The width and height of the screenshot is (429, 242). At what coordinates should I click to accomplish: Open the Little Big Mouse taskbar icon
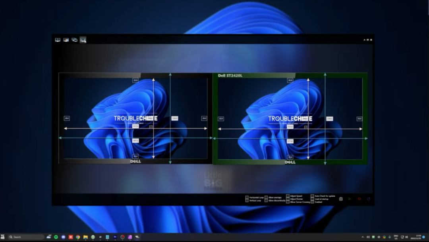pyautogui.click(x=137, y=237)
